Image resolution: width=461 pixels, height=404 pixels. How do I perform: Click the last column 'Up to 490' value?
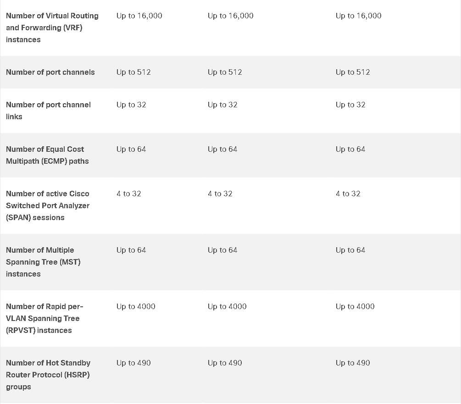353,363
